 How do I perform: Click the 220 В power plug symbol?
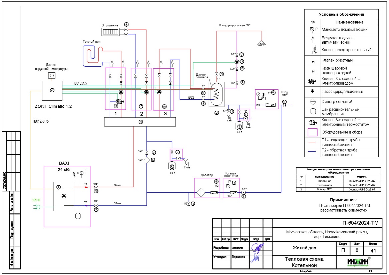pos(38,207)
